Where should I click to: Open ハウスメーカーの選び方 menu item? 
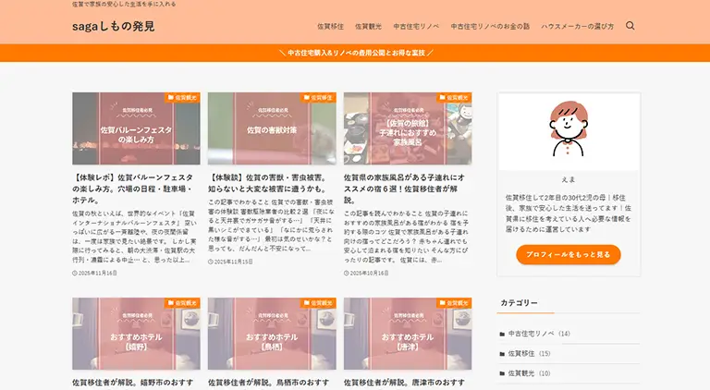577,26
